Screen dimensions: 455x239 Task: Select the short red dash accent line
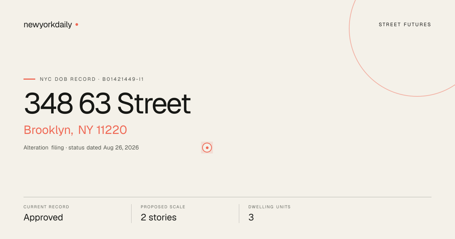[x=29, y=79]
